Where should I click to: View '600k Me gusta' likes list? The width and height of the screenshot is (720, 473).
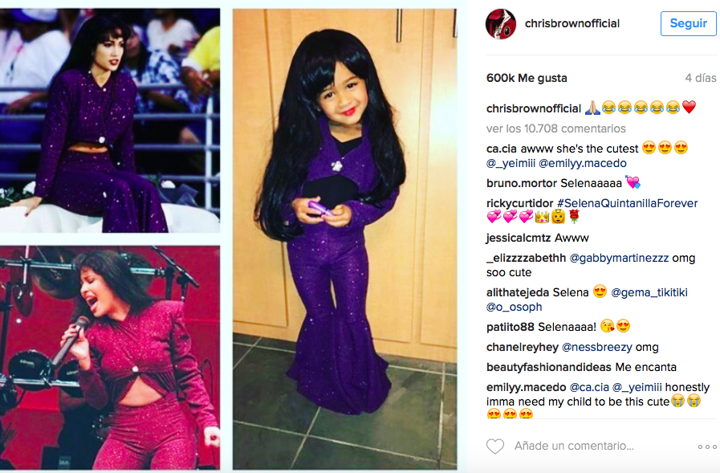(527, 78)
